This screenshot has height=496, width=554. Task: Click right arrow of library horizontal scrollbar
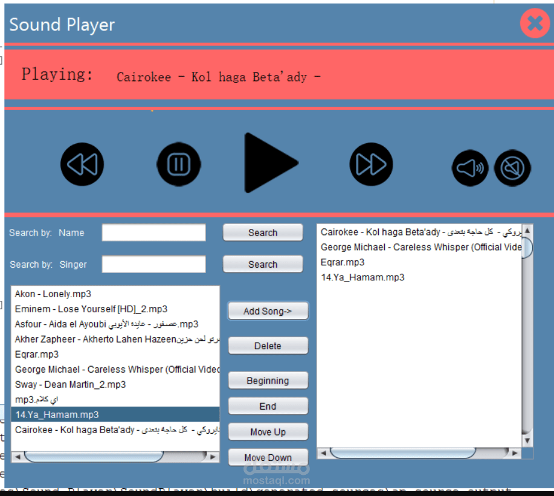pyautogui.click(x=213, y=457)
